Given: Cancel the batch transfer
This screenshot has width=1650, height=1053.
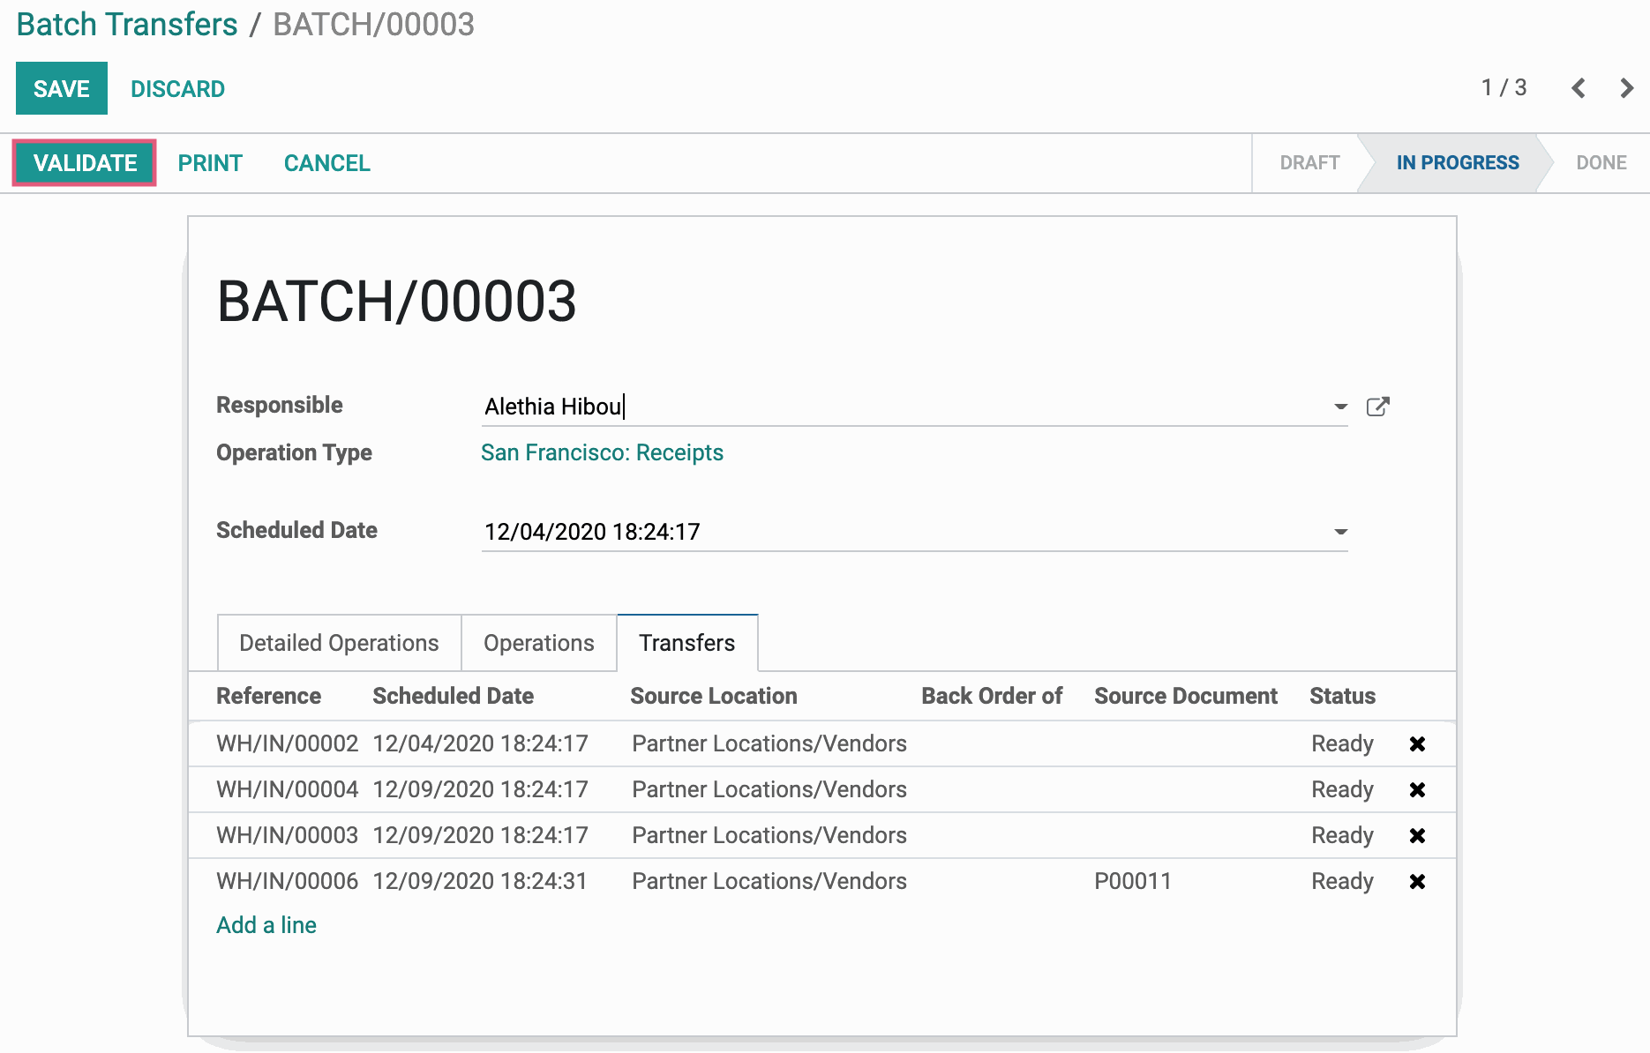Looking at the screenshot, I should [326, 163].
